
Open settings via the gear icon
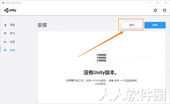coord(155,10)
